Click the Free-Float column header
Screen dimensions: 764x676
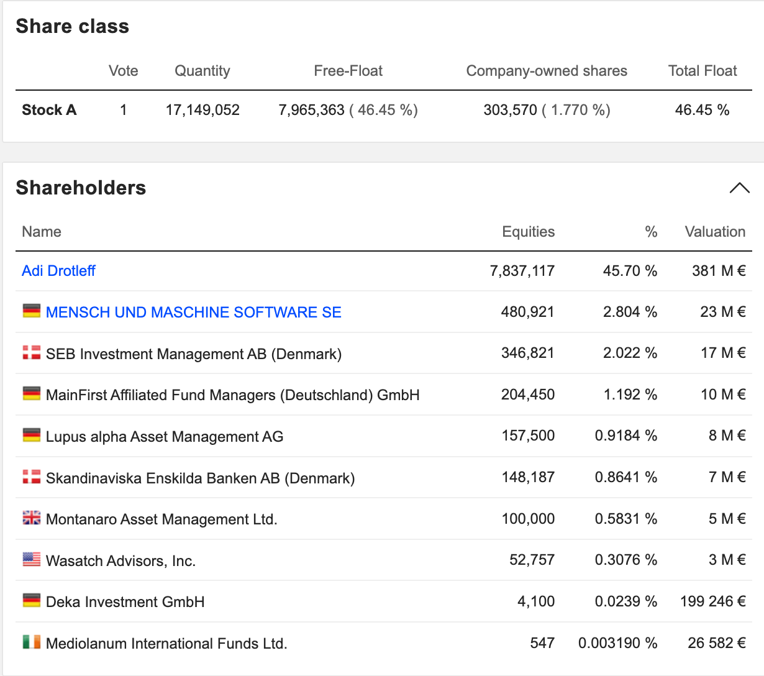coord(348,71)
